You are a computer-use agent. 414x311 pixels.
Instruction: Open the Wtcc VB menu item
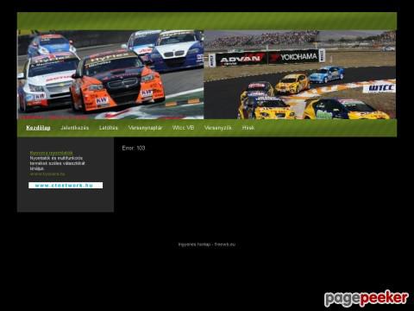183,128
